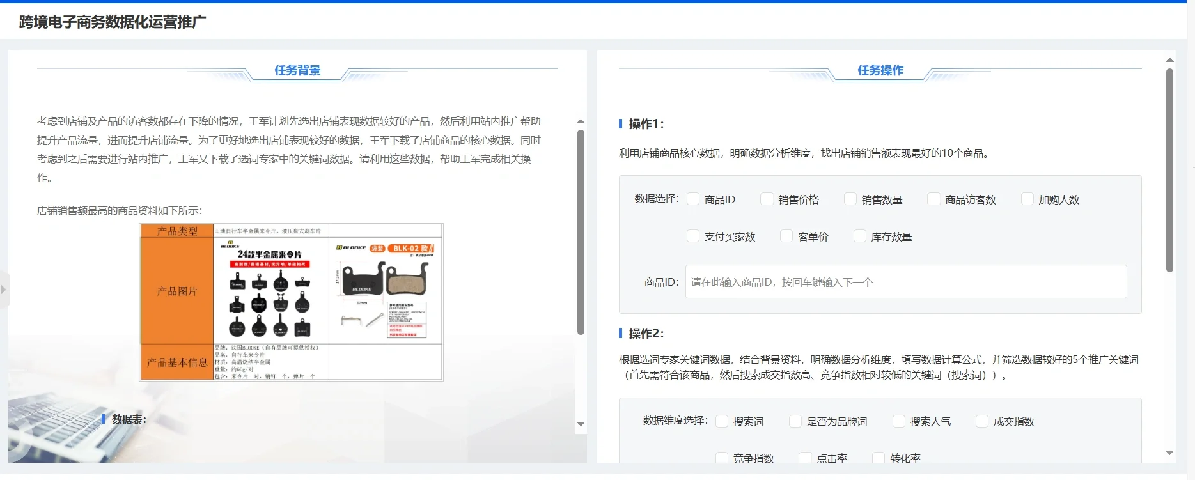The width and height of the screenshot is (1195, 480).
Task: Tick the 成交指数 checkbox
Action: tap(982, 421)
